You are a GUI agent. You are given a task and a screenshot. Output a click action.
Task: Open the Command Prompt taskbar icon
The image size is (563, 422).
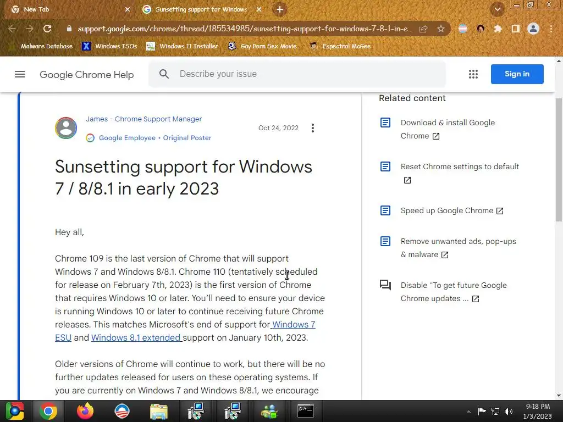[x=306, y=411]
